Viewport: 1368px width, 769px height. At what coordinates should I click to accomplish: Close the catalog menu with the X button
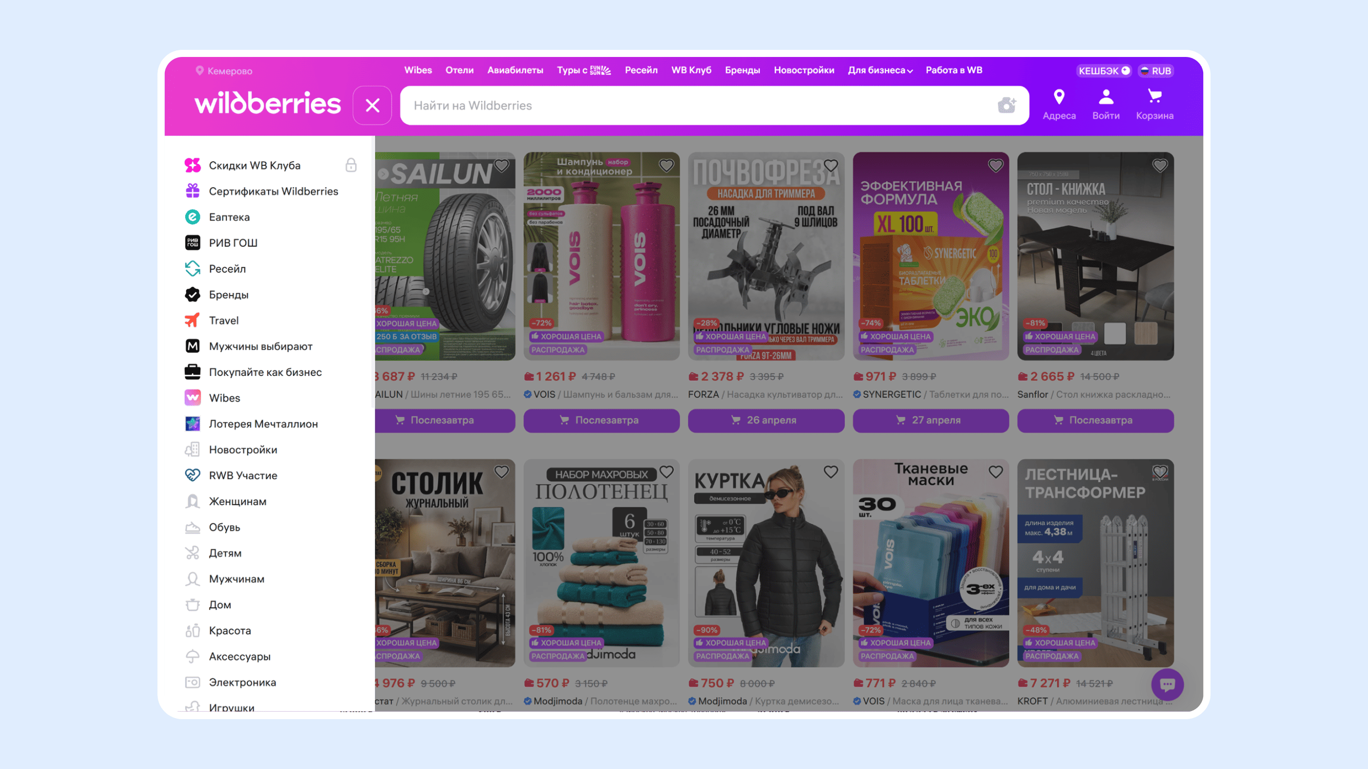pos(372,105)
